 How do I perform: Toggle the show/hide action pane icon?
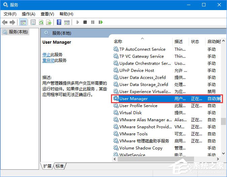pyautogui.click(x=67, y=22)
